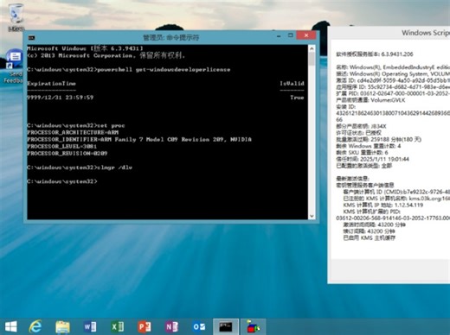Maximize the Command Prompt window
The height and width of the screenshot is (335, 450).
click(x=291, y=35)
